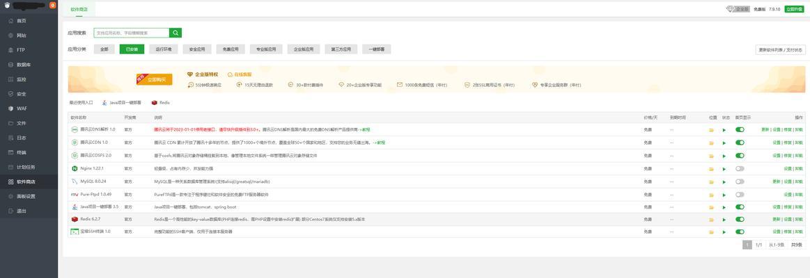The height and width of the screenshot is (278, 810).
Task: Click 修复 link for 宝塔SSH终端
Action: point(787,232)
